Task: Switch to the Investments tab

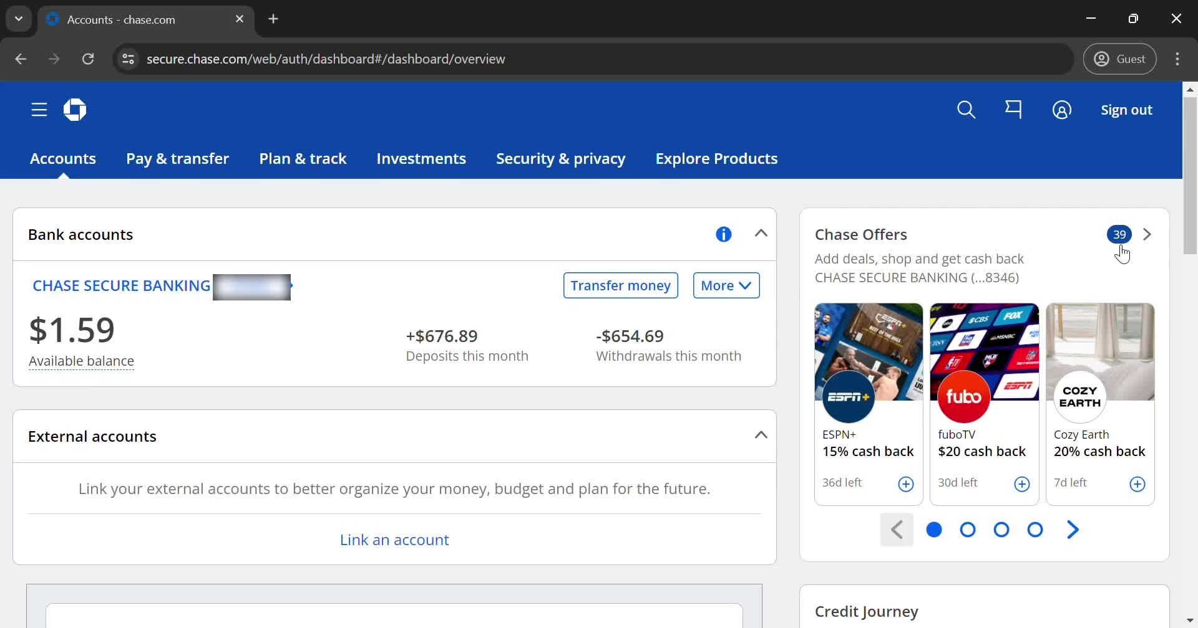Action: point(421,159)
